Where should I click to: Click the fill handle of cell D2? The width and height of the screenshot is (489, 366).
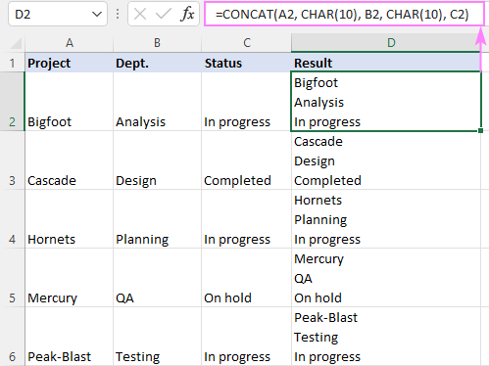point(480,130)
